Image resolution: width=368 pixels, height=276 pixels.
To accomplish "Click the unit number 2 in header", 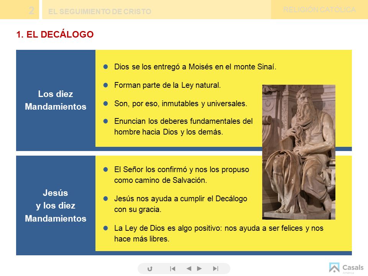I will click(x=31, y=11).
